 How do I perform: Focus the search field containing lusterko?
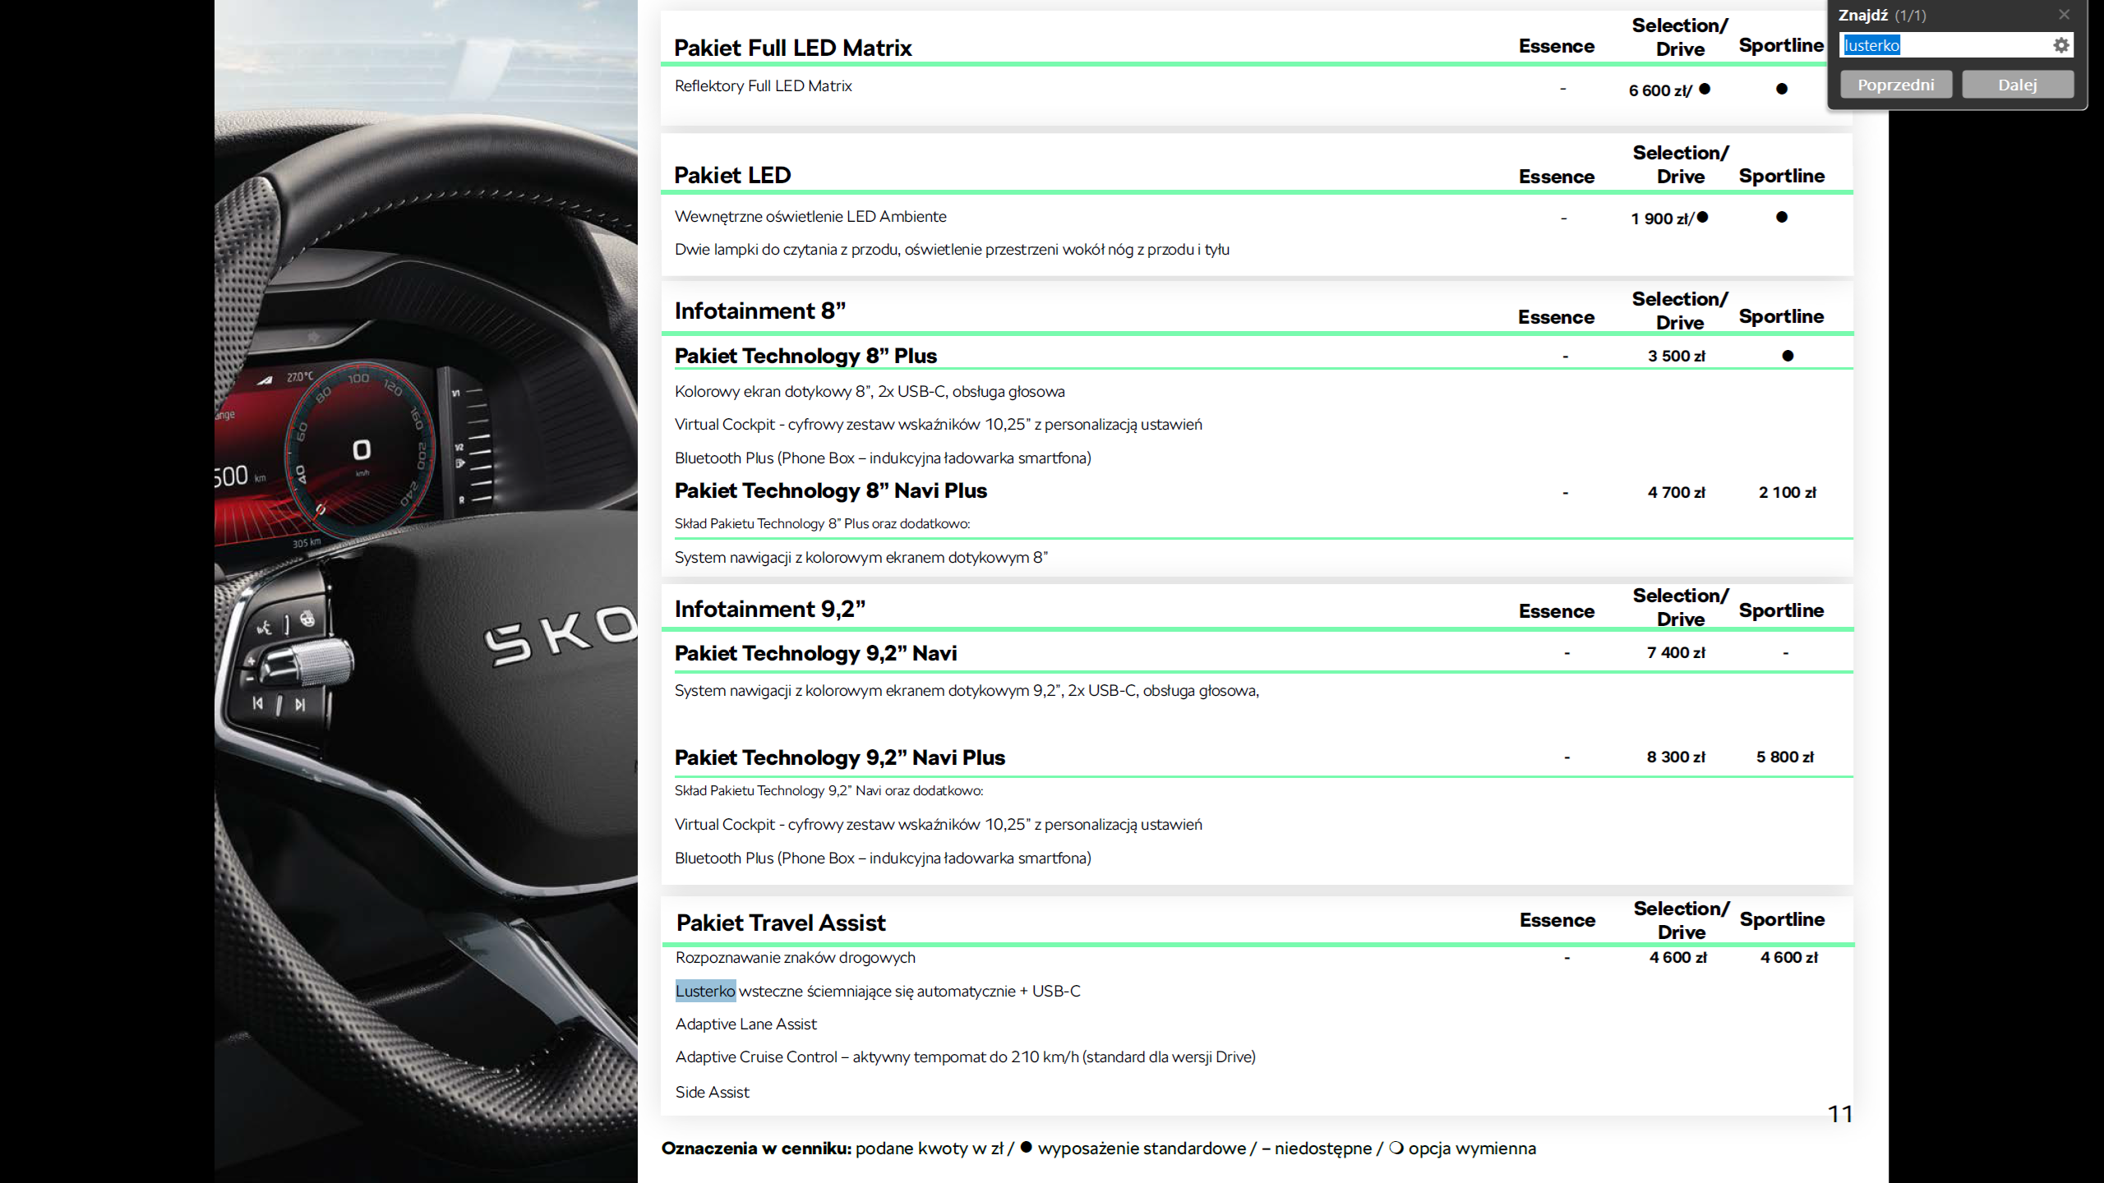[x=1944, y=46]
